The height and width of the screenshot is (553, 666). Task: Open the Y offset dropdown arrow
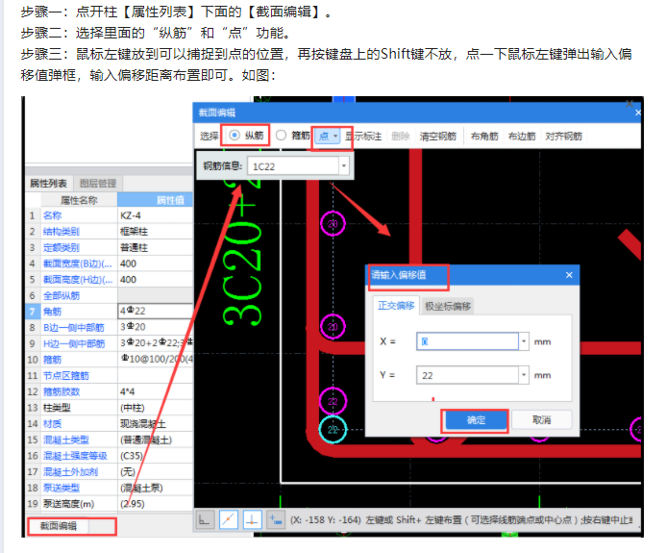click(524, 375)
